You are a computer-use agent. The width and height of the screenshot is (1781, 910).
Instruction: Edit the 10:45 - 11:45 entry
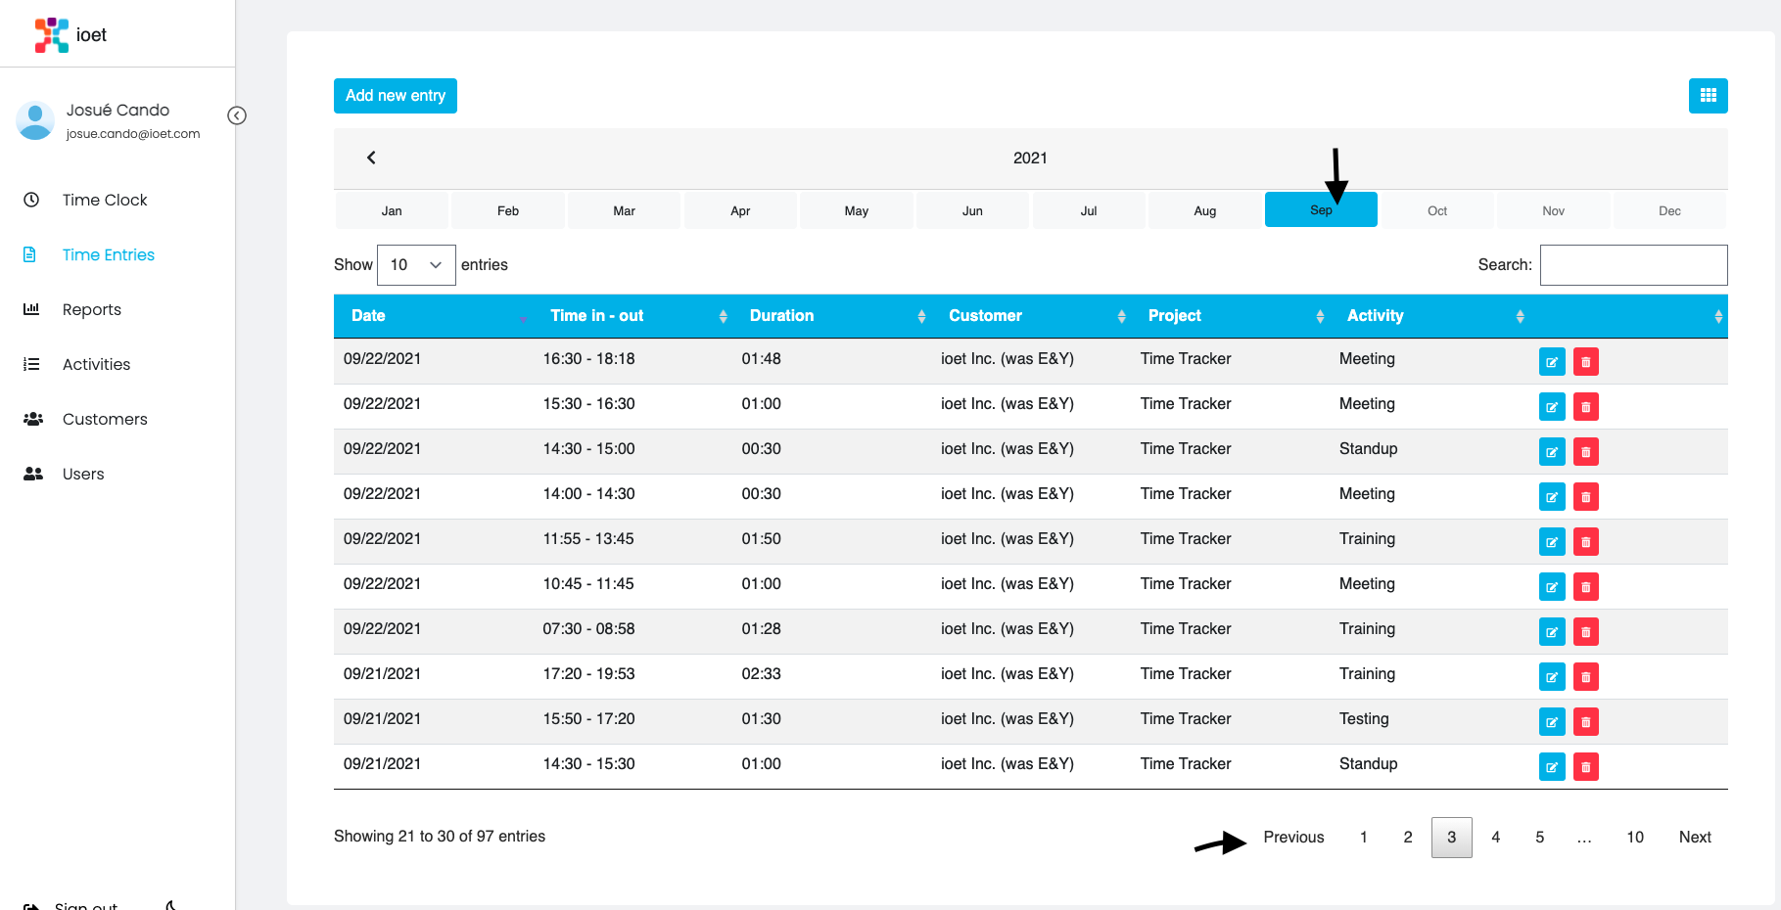click(1552, 587)
